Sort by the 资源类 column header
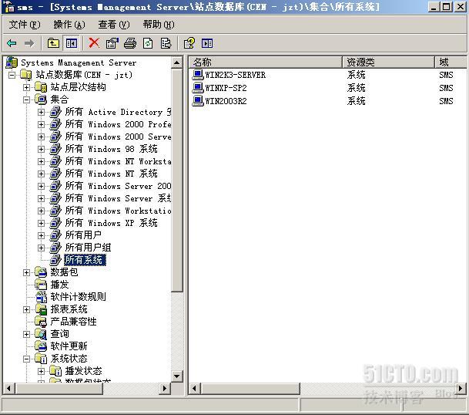This screenshot has width=469, height=415. pos(388,62)
